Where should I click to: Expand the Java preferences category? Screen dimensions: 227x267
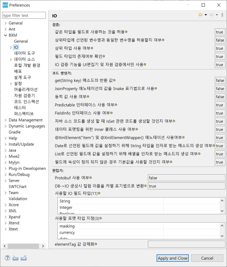[6, 151]
